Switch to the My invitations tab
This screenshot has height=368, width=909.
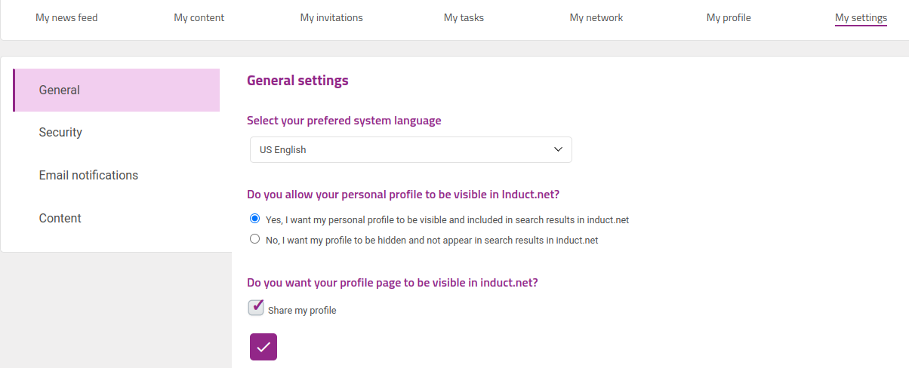tap(331, 17)
